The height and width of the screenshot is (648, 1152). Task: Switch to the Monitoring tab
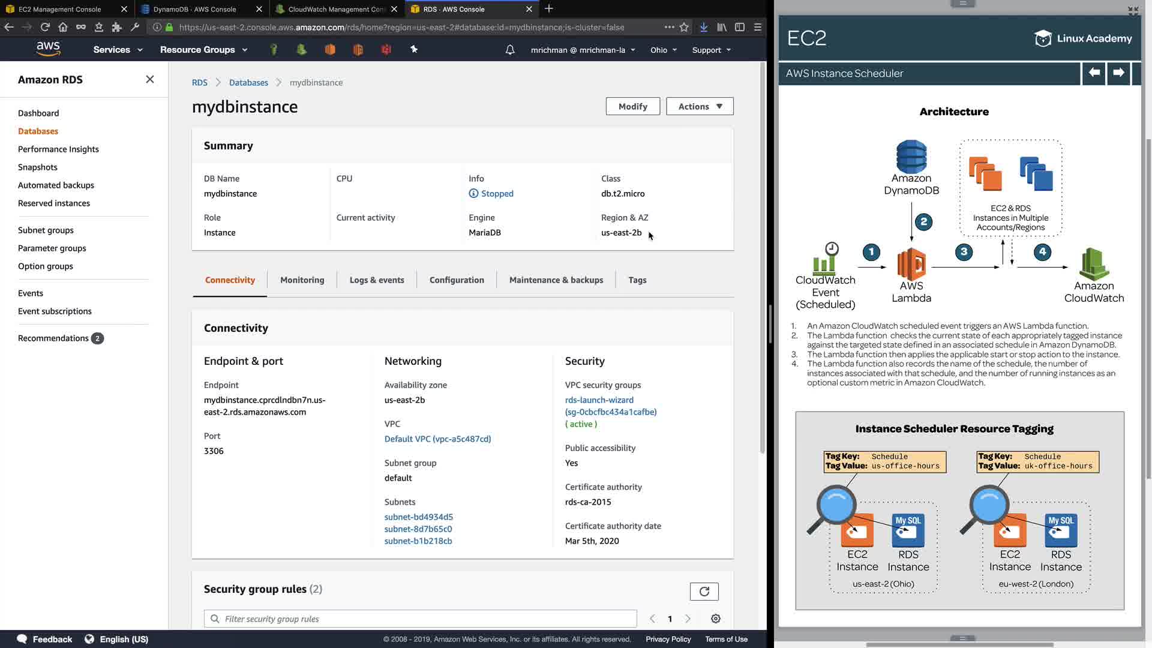(302, 280)
